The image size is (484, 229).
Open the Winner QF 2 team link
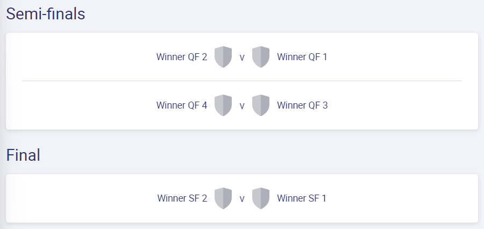(x=182, y=57)
